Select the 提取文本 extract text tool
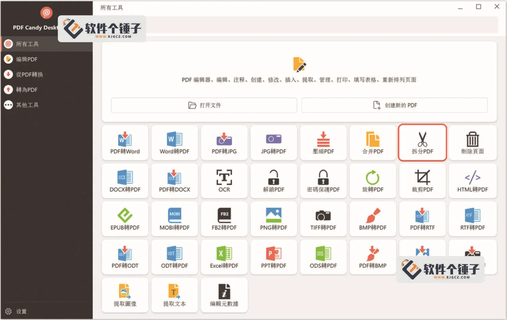The image size is (507, 320). [x=175, y=295]
